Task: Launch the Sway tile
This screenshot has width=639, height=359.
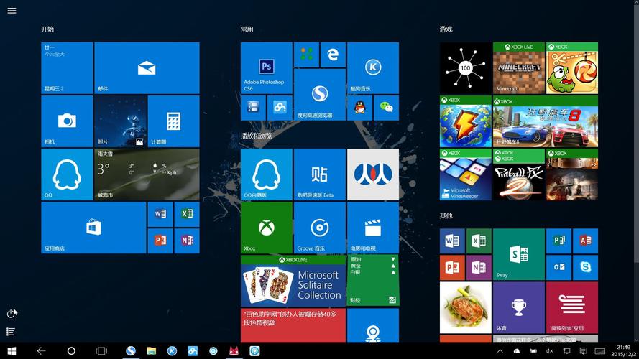Action: click(518, 254)
